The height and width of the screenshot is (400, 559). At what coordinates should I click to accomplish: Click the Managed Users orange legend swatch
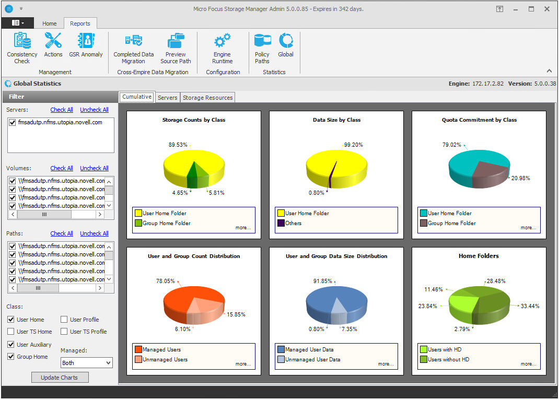[x=138, y=349]
